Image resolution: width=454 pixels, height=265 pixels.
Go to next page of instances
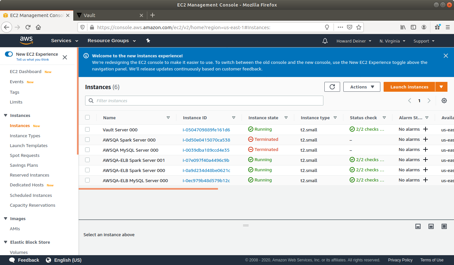tap(429, 101)
